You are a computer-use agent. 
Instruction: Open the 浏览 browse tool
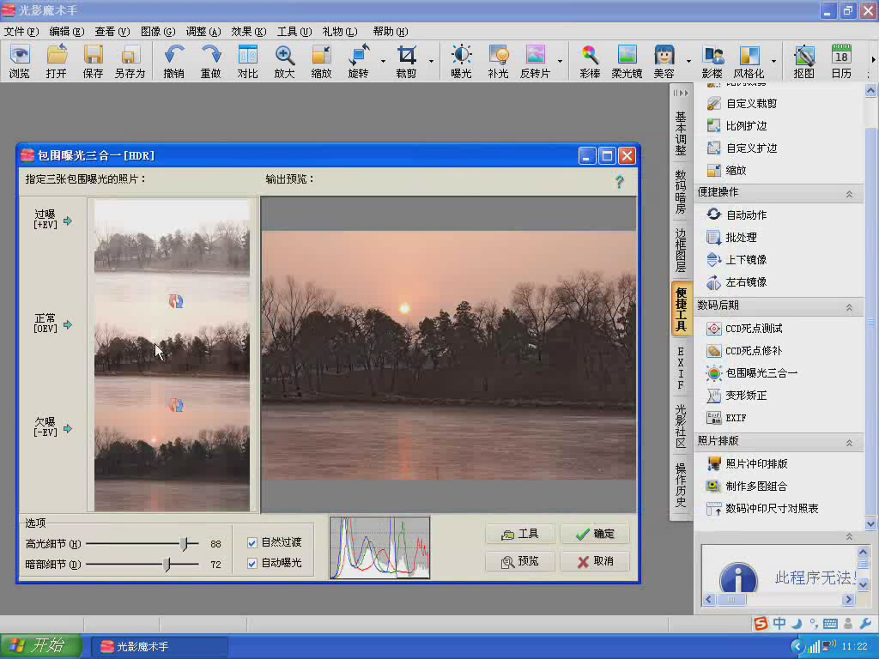tap(20, 61)
